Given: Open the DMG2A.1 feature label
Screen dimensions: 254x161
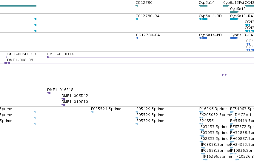Looking at the screenshot, I should (x=244, y=115).
